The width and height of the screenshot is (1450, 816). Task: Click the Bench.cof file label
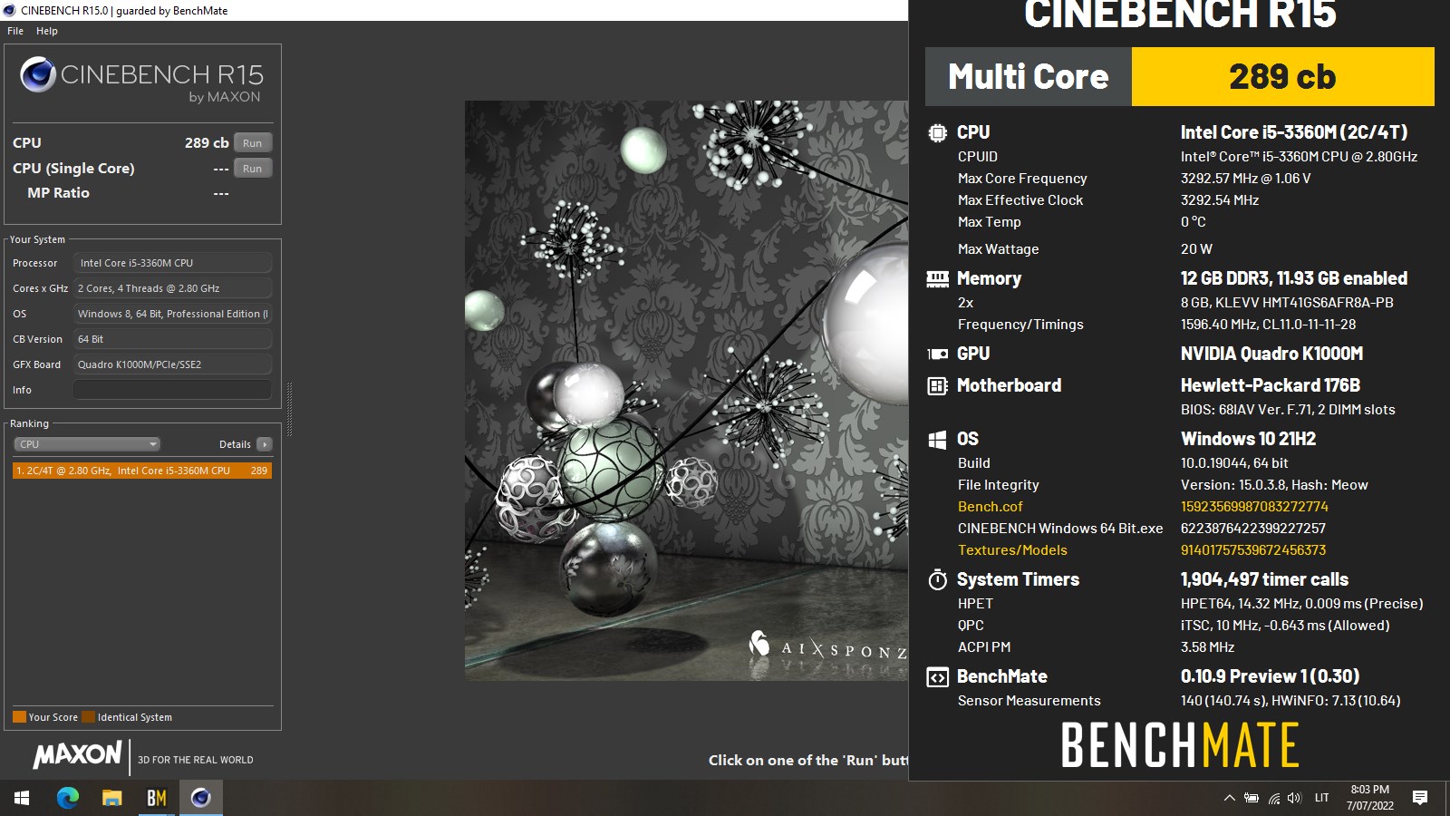[990, 507]
